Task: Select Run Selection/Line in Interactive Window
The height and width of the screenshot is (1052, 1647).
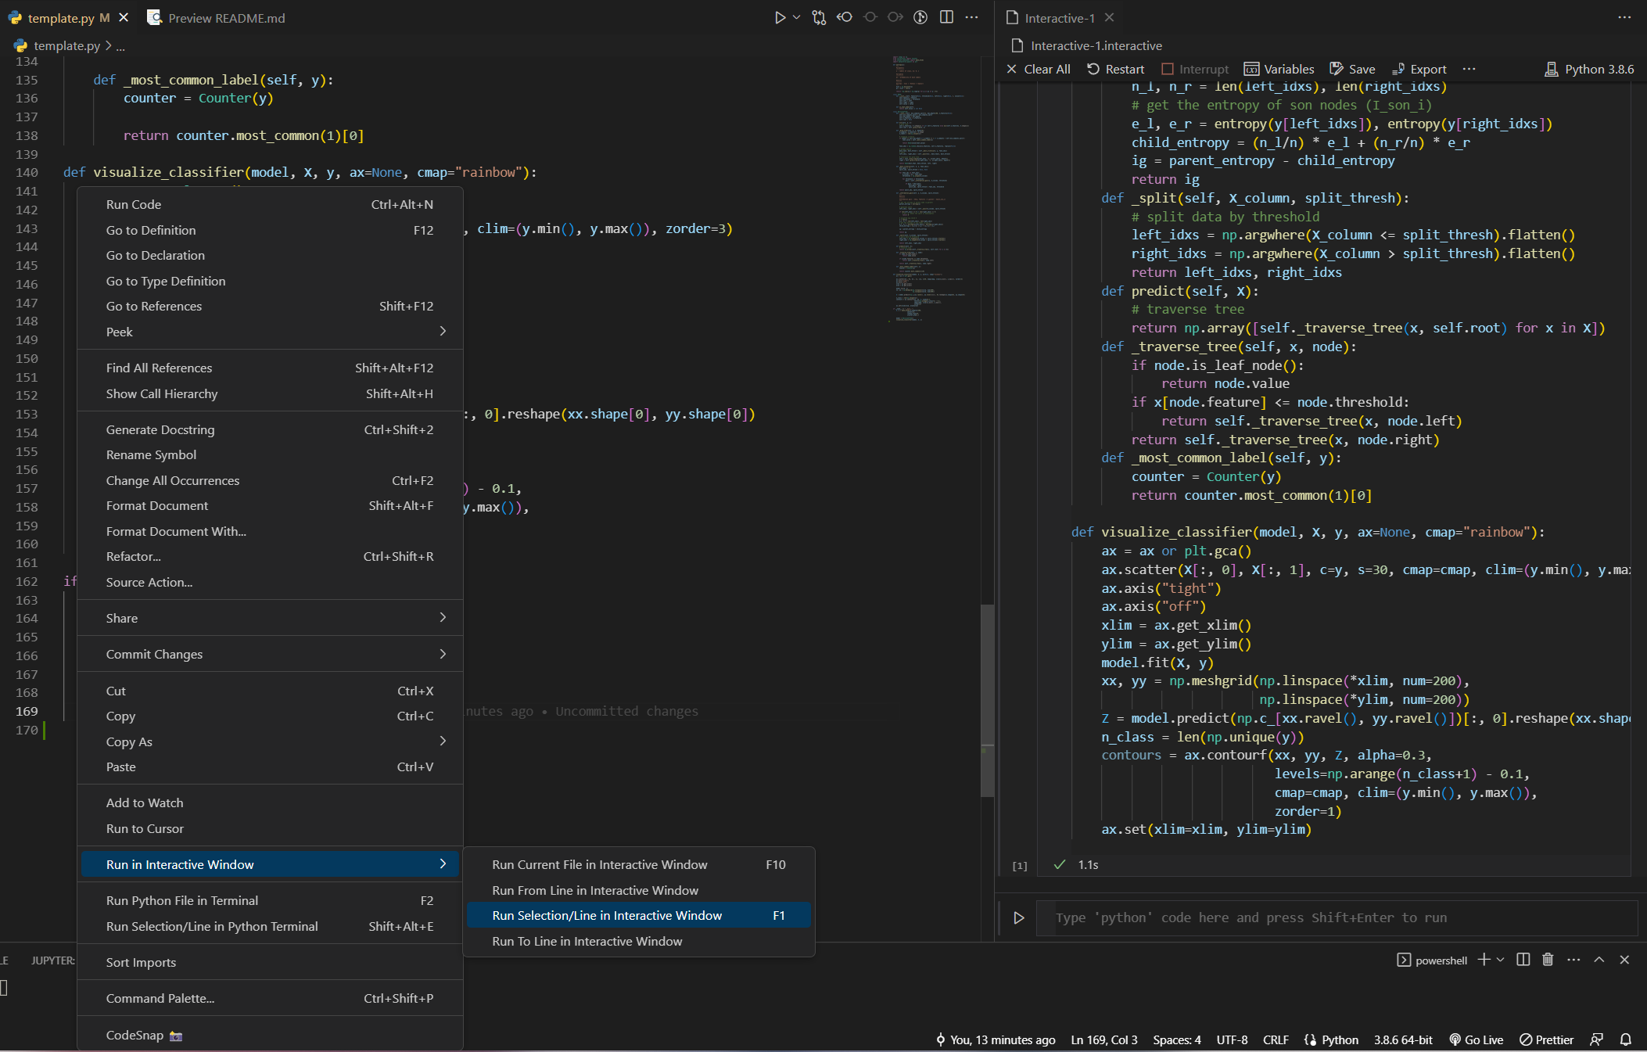Action: click(x=607, y=915)
